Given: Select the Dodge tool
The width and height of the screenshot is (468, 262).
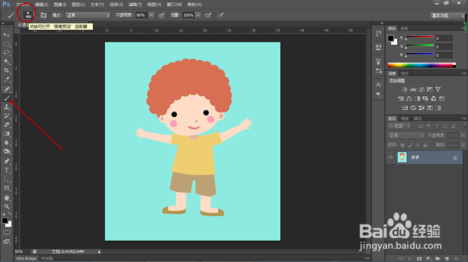Looking at the screenshot, I should point(6,152).
